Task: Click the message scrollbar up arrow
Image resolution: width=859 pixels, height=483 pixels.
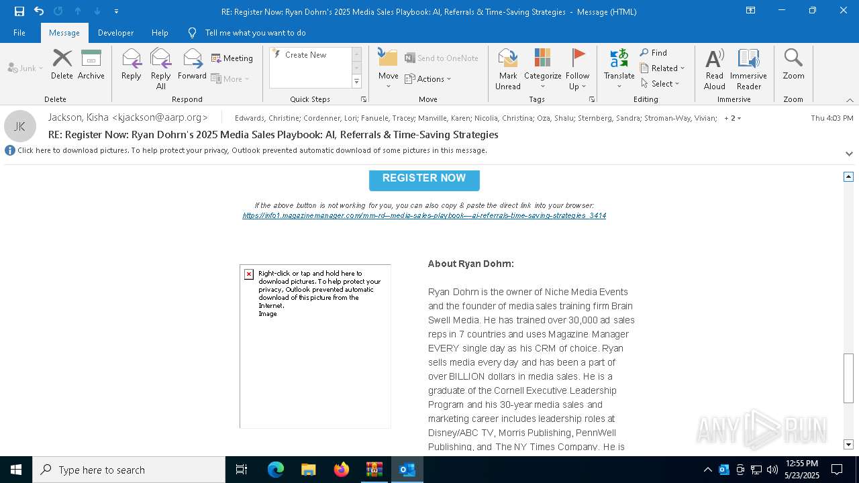Action: (x=848, y=176)
